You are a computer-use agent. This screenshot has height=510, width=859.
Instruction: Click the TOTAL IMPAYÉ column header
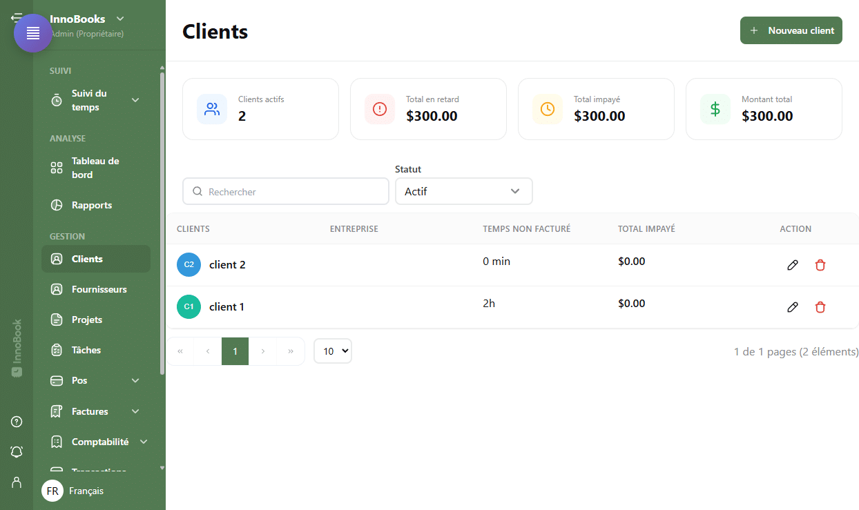tap(646, 228)
